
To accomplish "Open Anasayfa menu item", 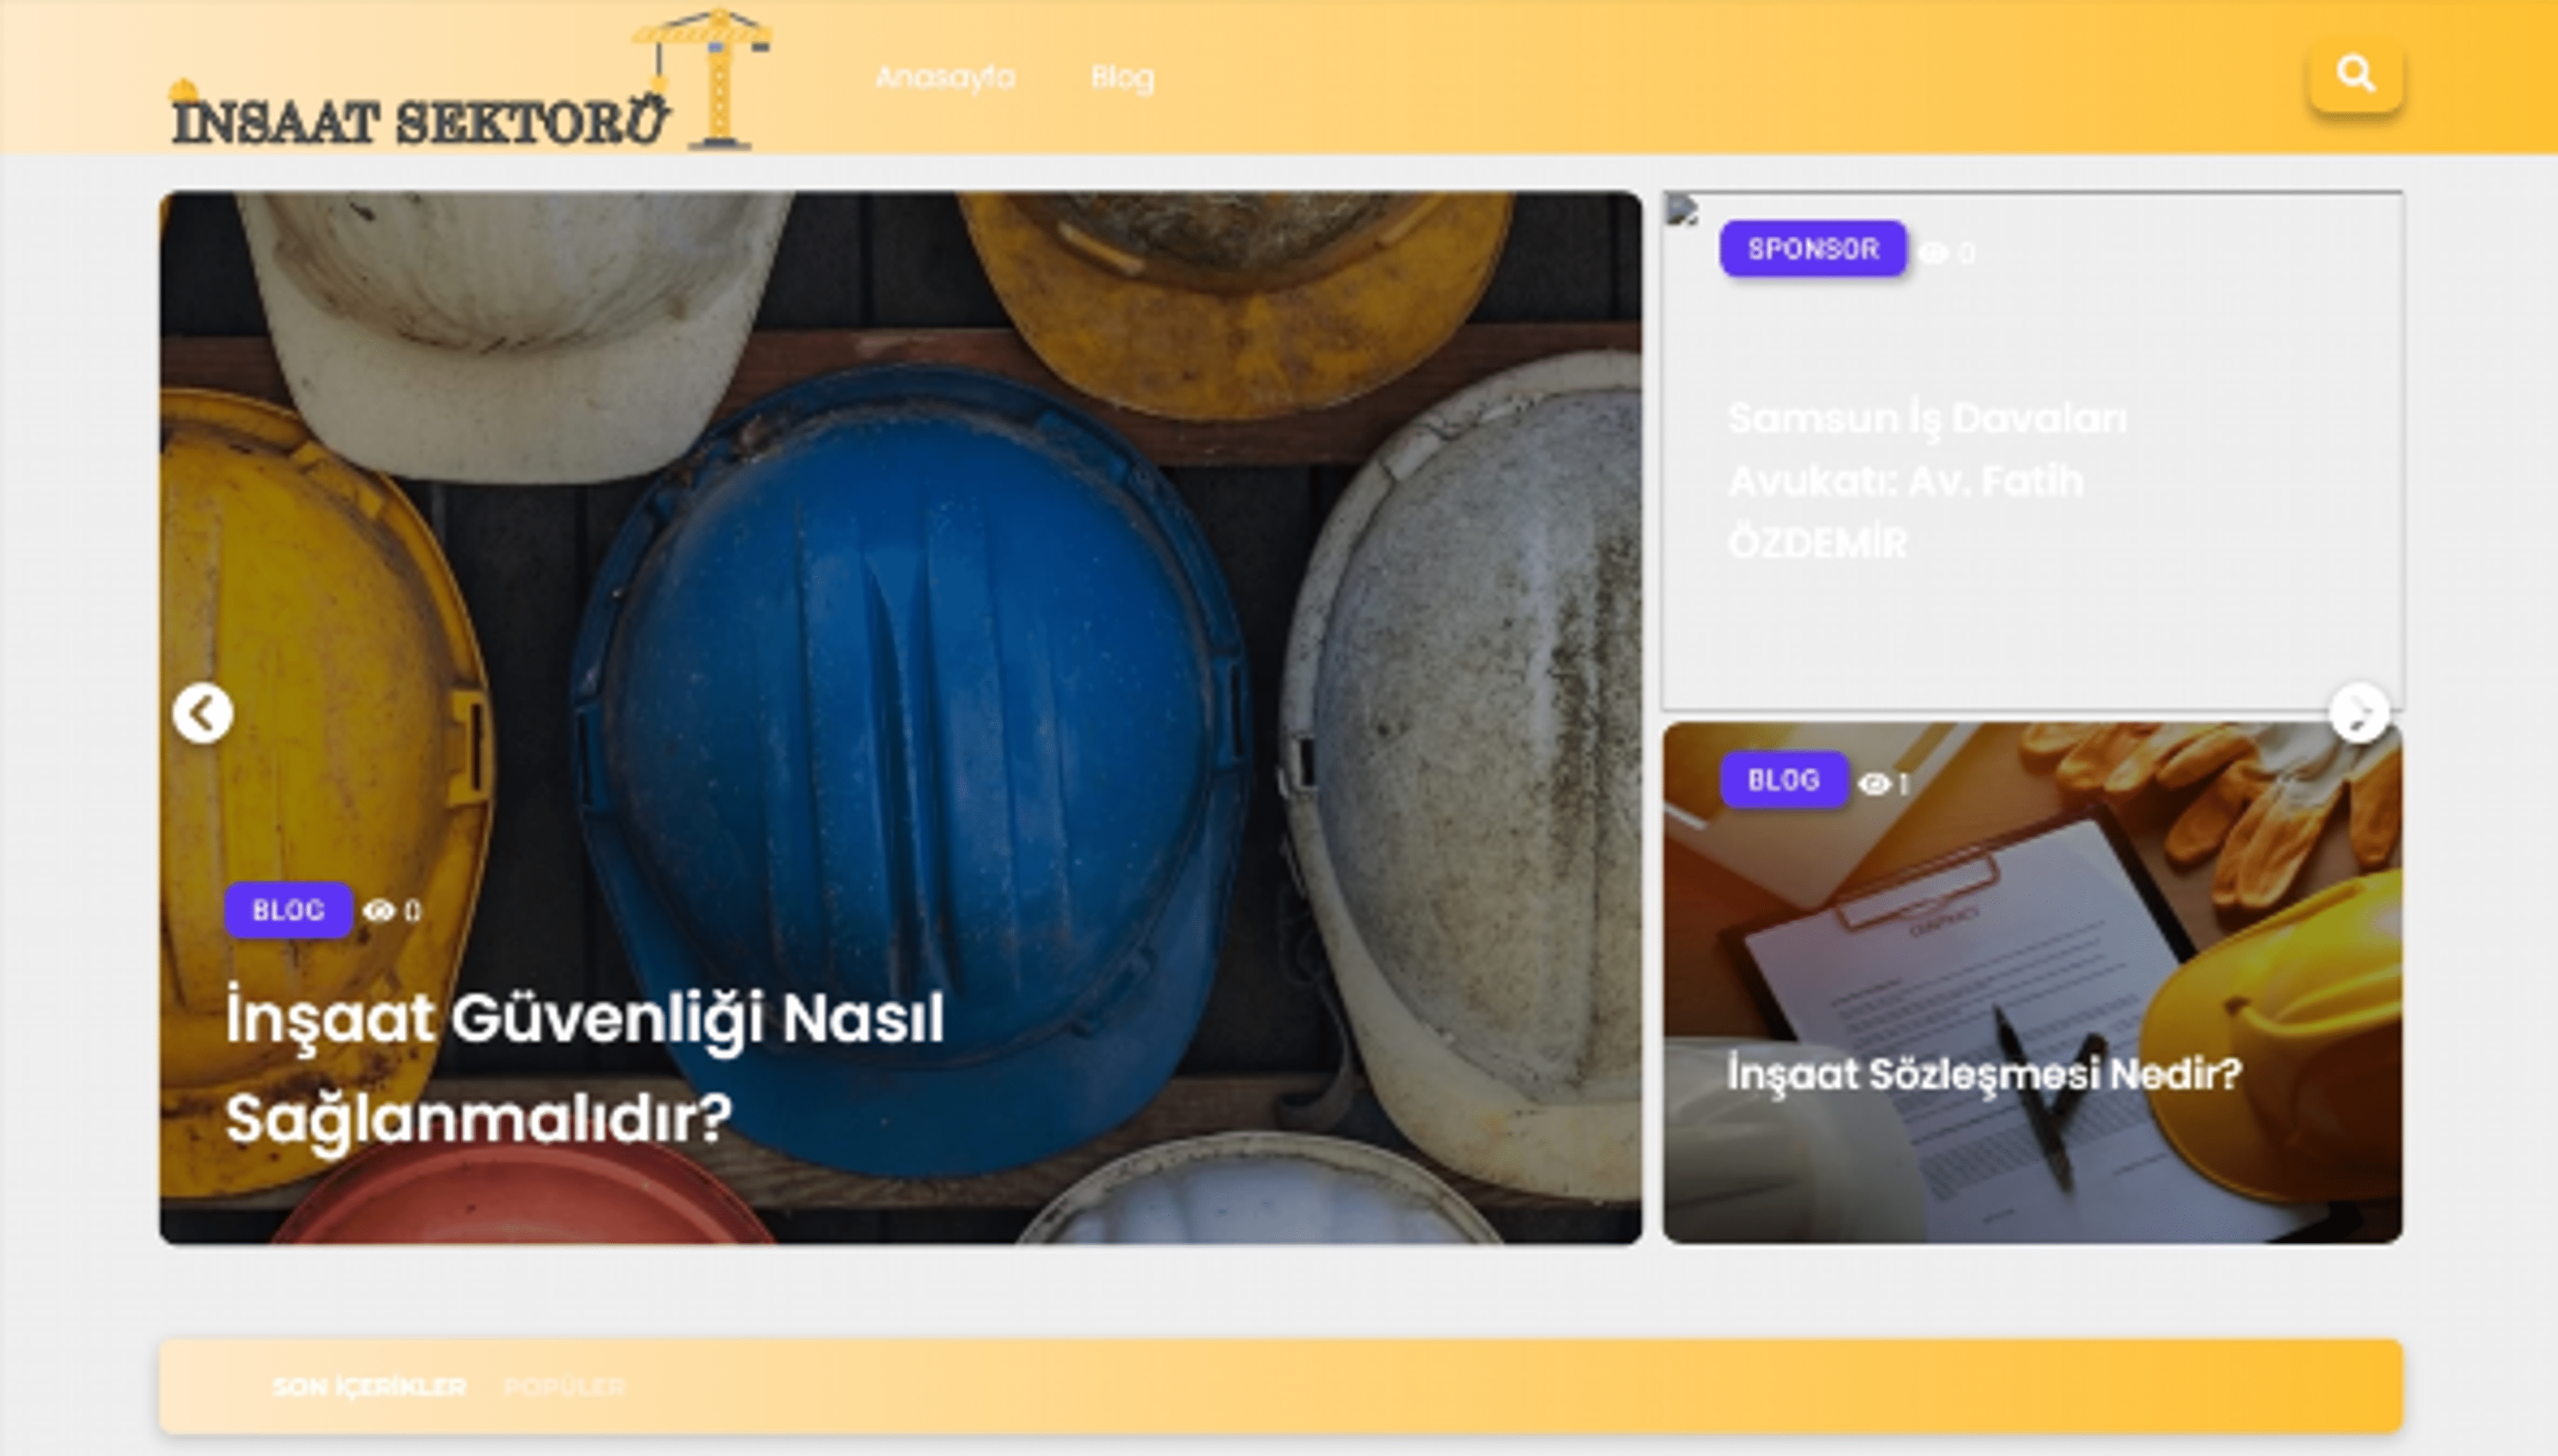I will click(945, 77).
